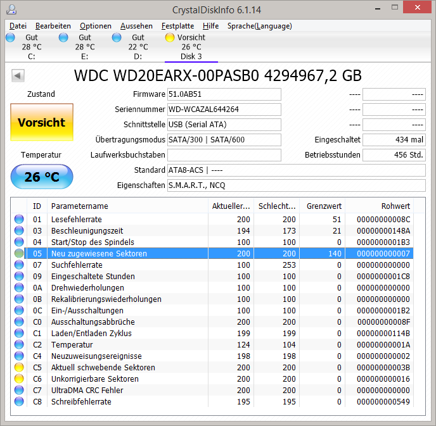Viewport: 436px width, 426px height.
Task: Click status orb of Suchfehlerrate row
Action: pos(19,265)
